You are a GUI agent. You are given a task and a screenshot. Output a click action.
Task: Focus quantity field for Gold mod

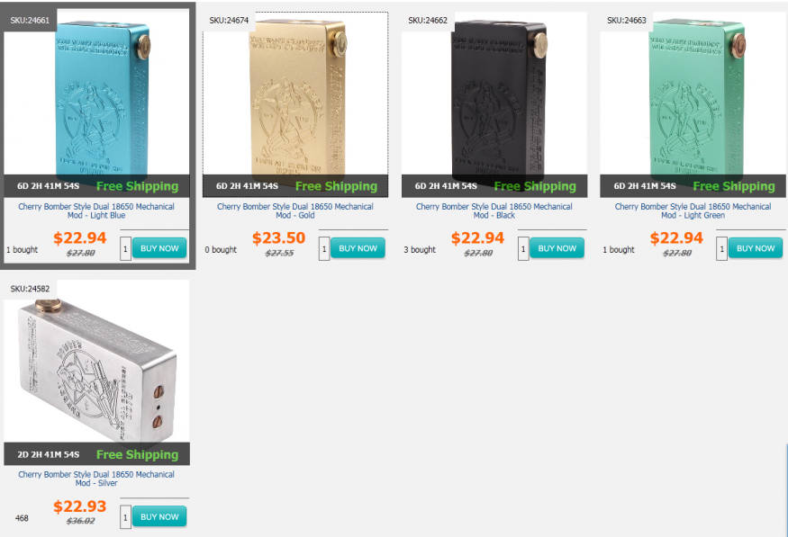coord(324,249)
